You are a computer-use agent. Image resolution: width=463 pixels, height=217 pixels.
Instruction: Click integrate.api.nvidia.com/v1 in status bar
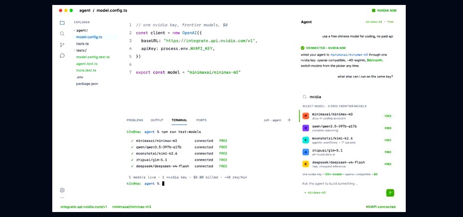[x=84, y=207]
